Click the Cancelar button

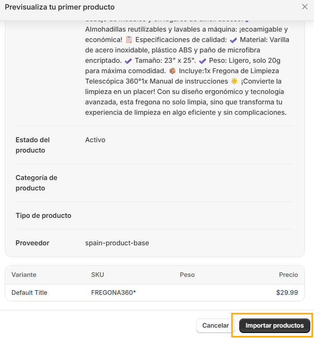click(216, 325)
